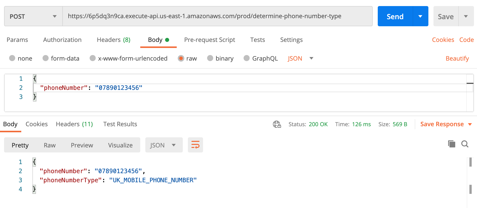Click the wrap lines icon in response toolbar
Screen dimensions: 477x208
pyautogui.click(x=195, y=145)
